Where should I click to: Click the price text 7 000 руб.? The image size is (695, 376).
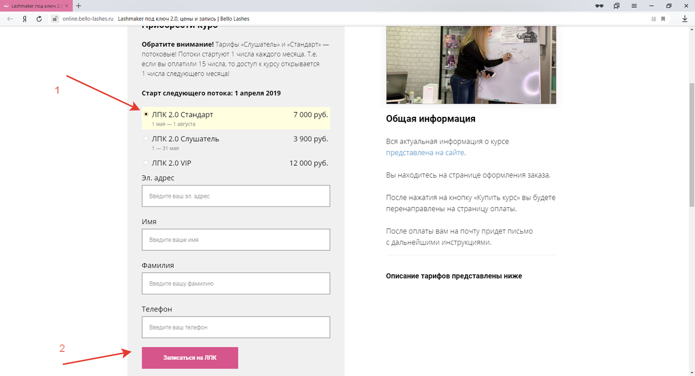pos(311,115)
